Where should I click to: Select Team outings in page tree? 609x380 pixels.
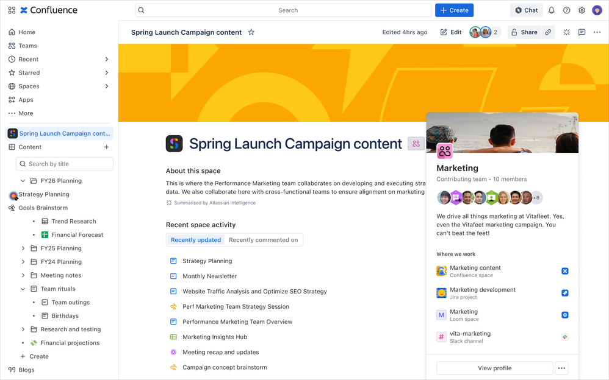click(x=70, y=303)
